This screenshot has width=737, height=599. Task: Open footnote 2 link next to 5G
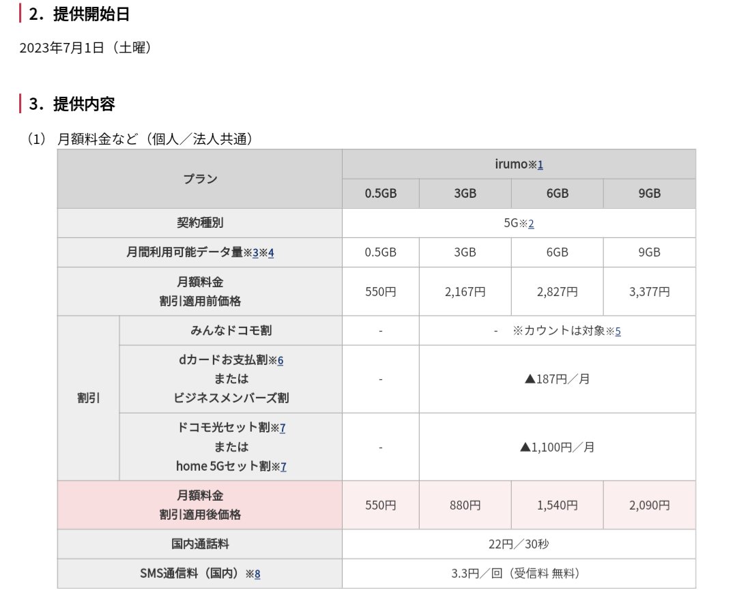(x=531, y=224)
